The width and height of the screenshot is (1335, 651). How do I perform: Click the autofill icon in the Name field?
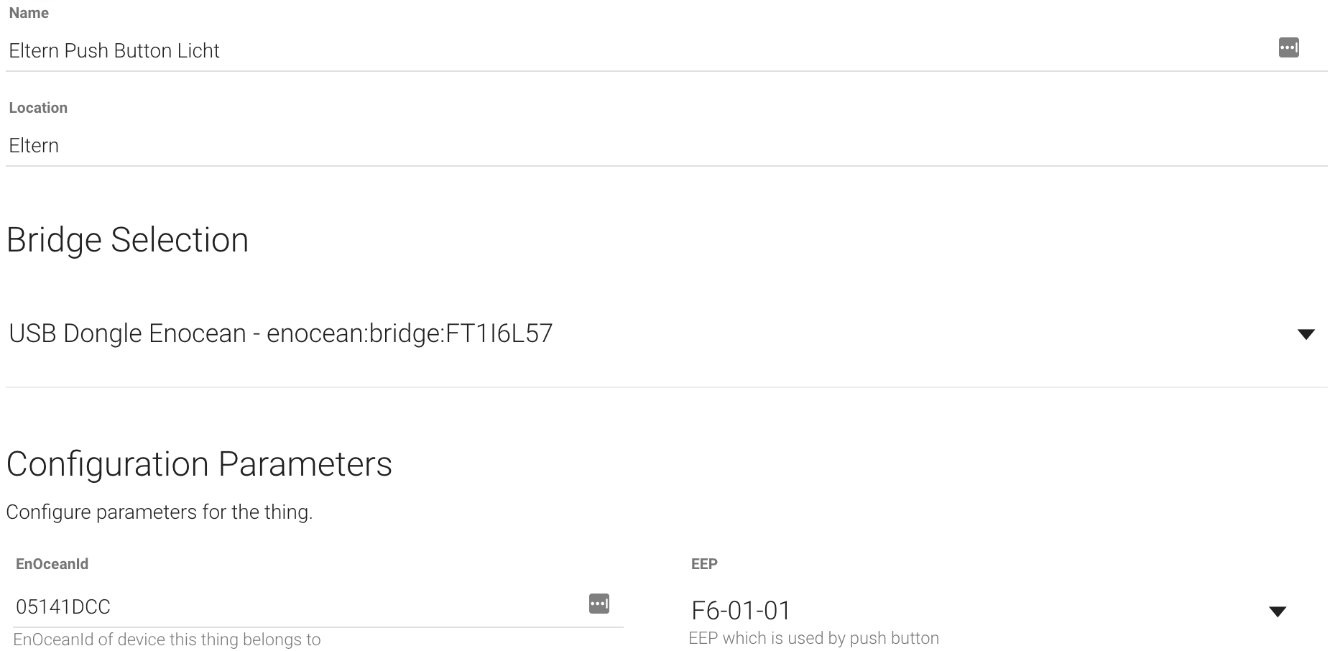pos(1288,48)
